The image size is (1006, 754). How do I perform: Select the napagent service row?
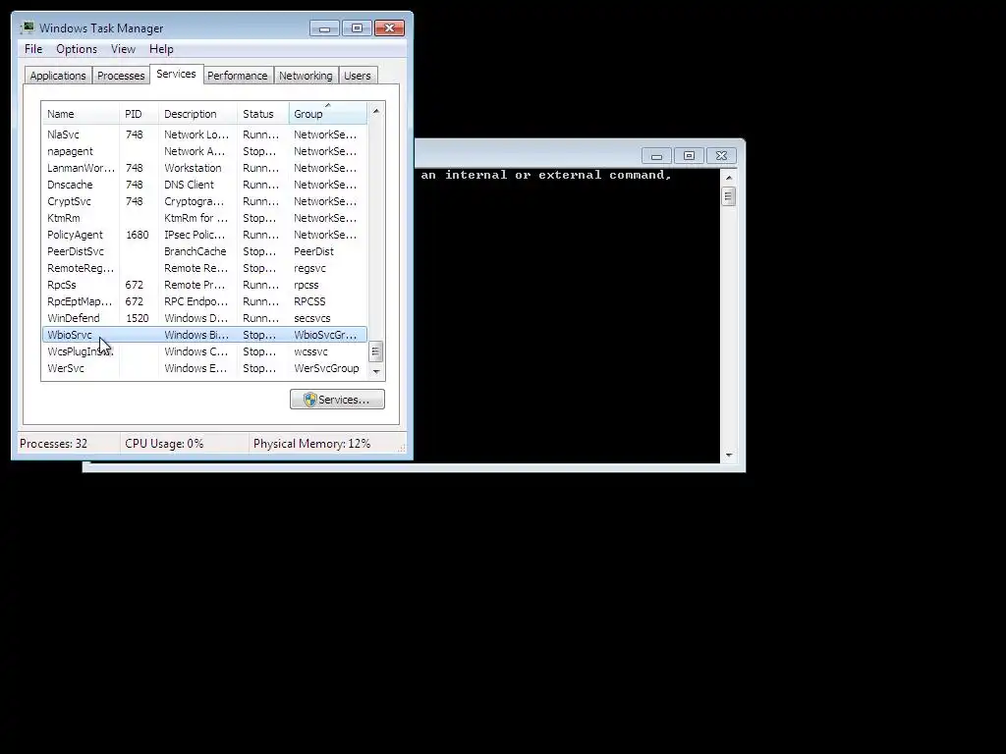click(x=204, y=151)
